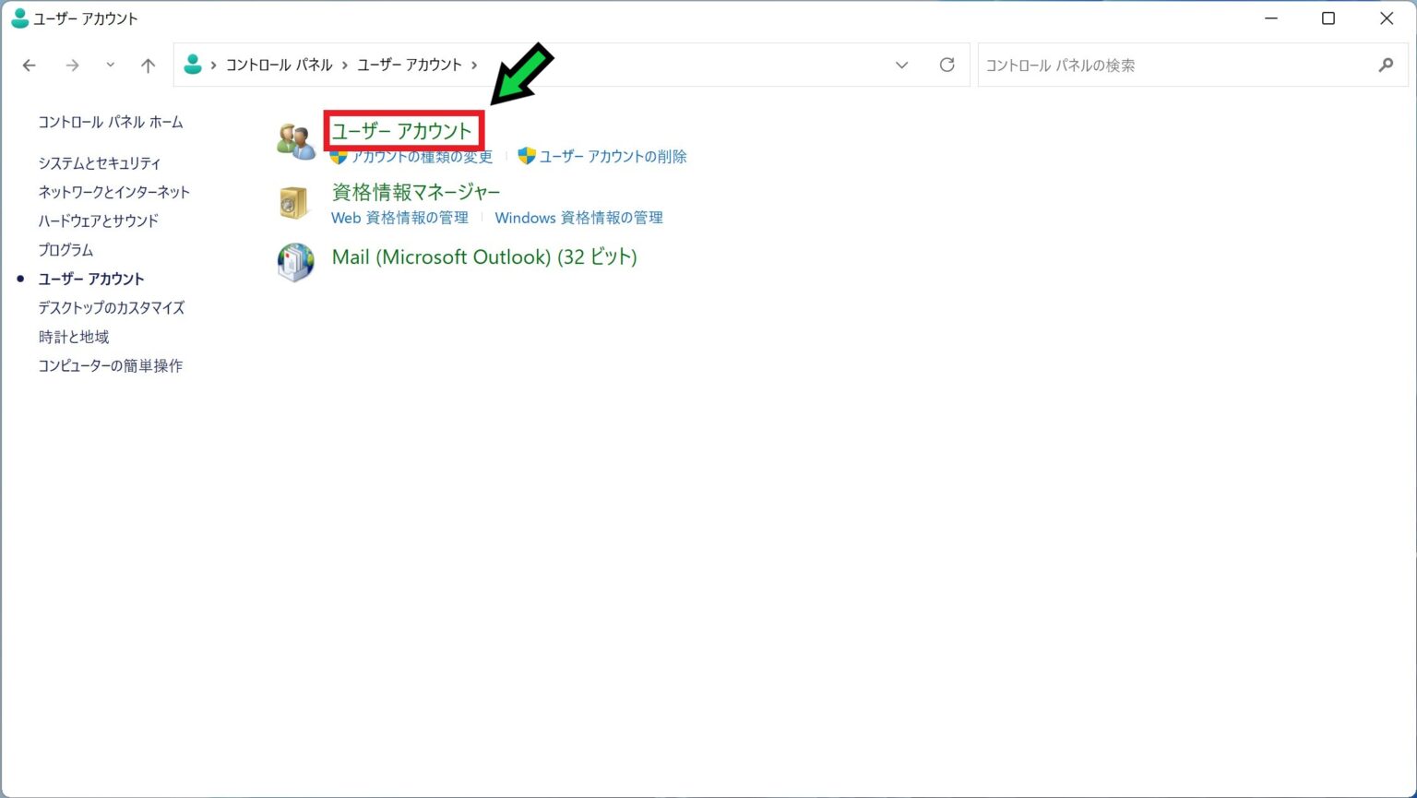Screen dimensions: 1417x798
Task: Minimize the ユーザー アカウント window
Action: (1270, 18)
